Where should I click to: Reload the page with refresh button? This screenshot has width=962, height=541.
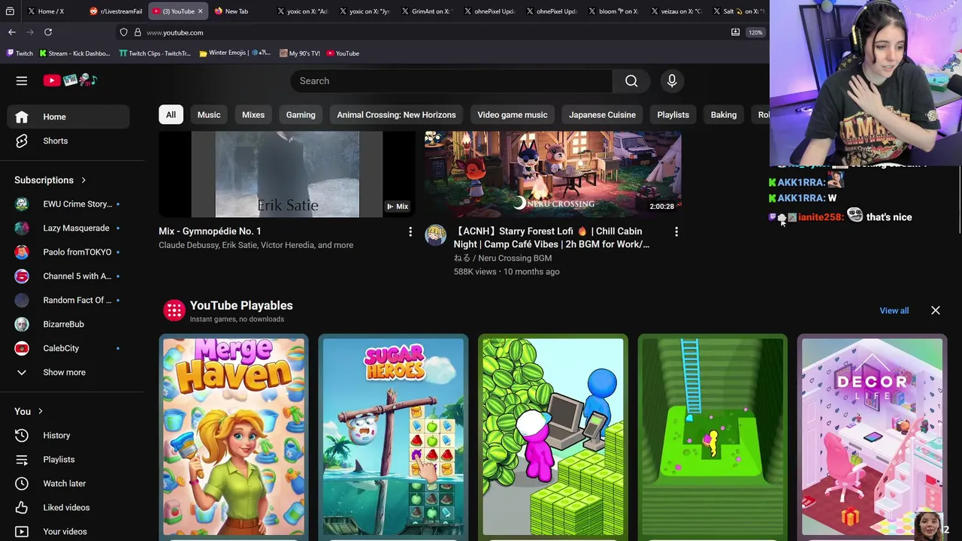pos(48,32)
